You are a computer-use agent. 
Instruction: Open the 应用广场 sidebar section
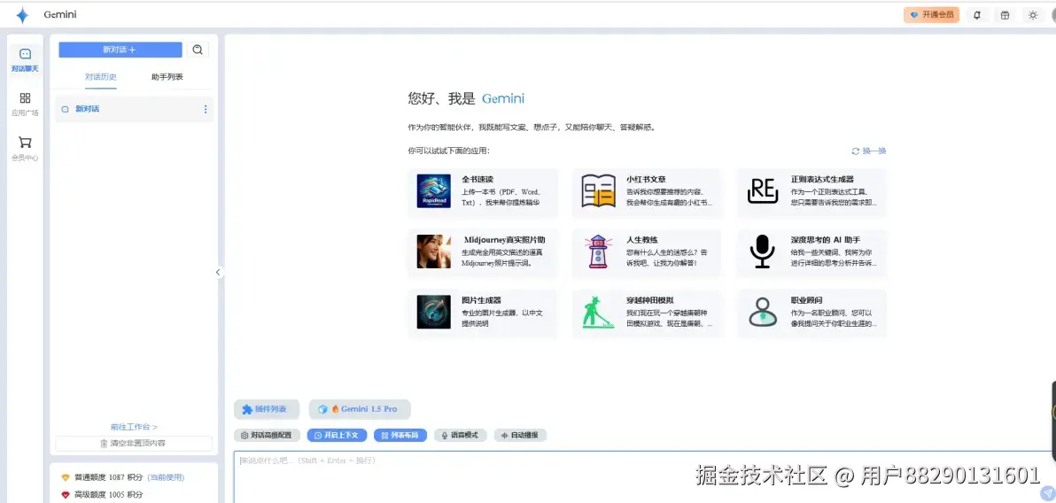[x=25, y=104]
